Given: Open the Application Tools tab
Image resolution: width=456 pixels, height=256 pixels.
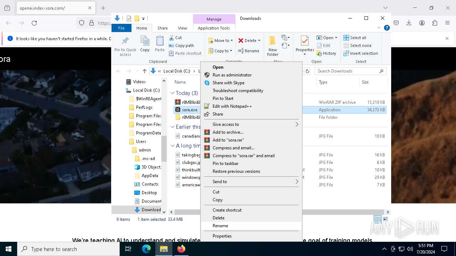Looking at the screenshot, I should click(214, 28).
